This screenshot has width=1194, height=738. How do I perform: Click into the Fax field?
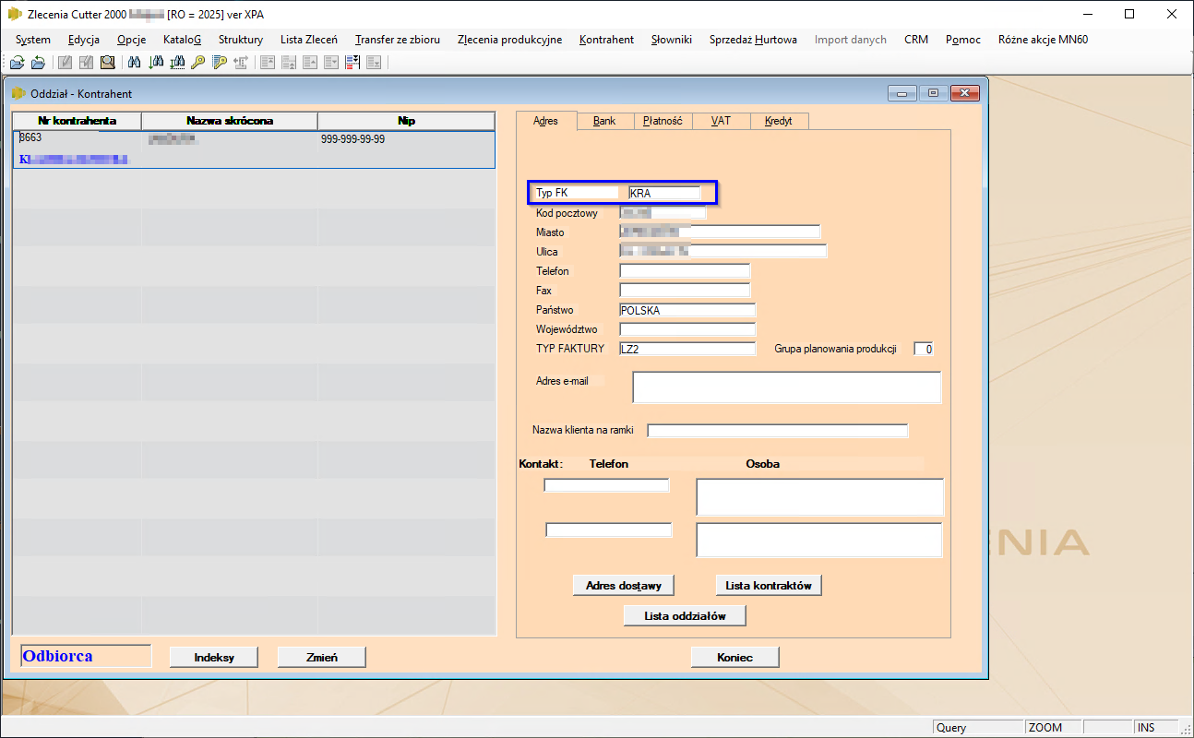click(685, 291)
